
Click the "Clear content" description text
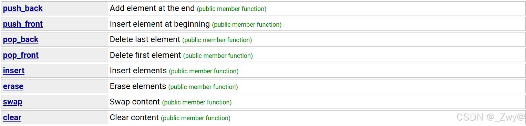[x=134, y=117]
